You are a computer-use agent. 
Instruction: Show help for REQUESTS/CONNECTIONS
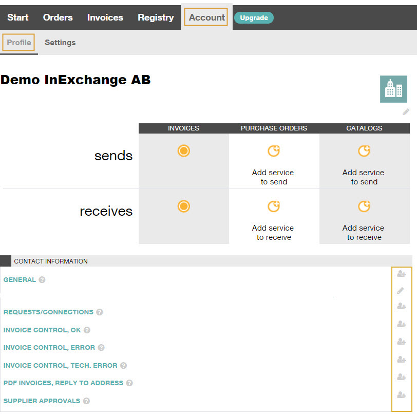(x=100, y=312)
